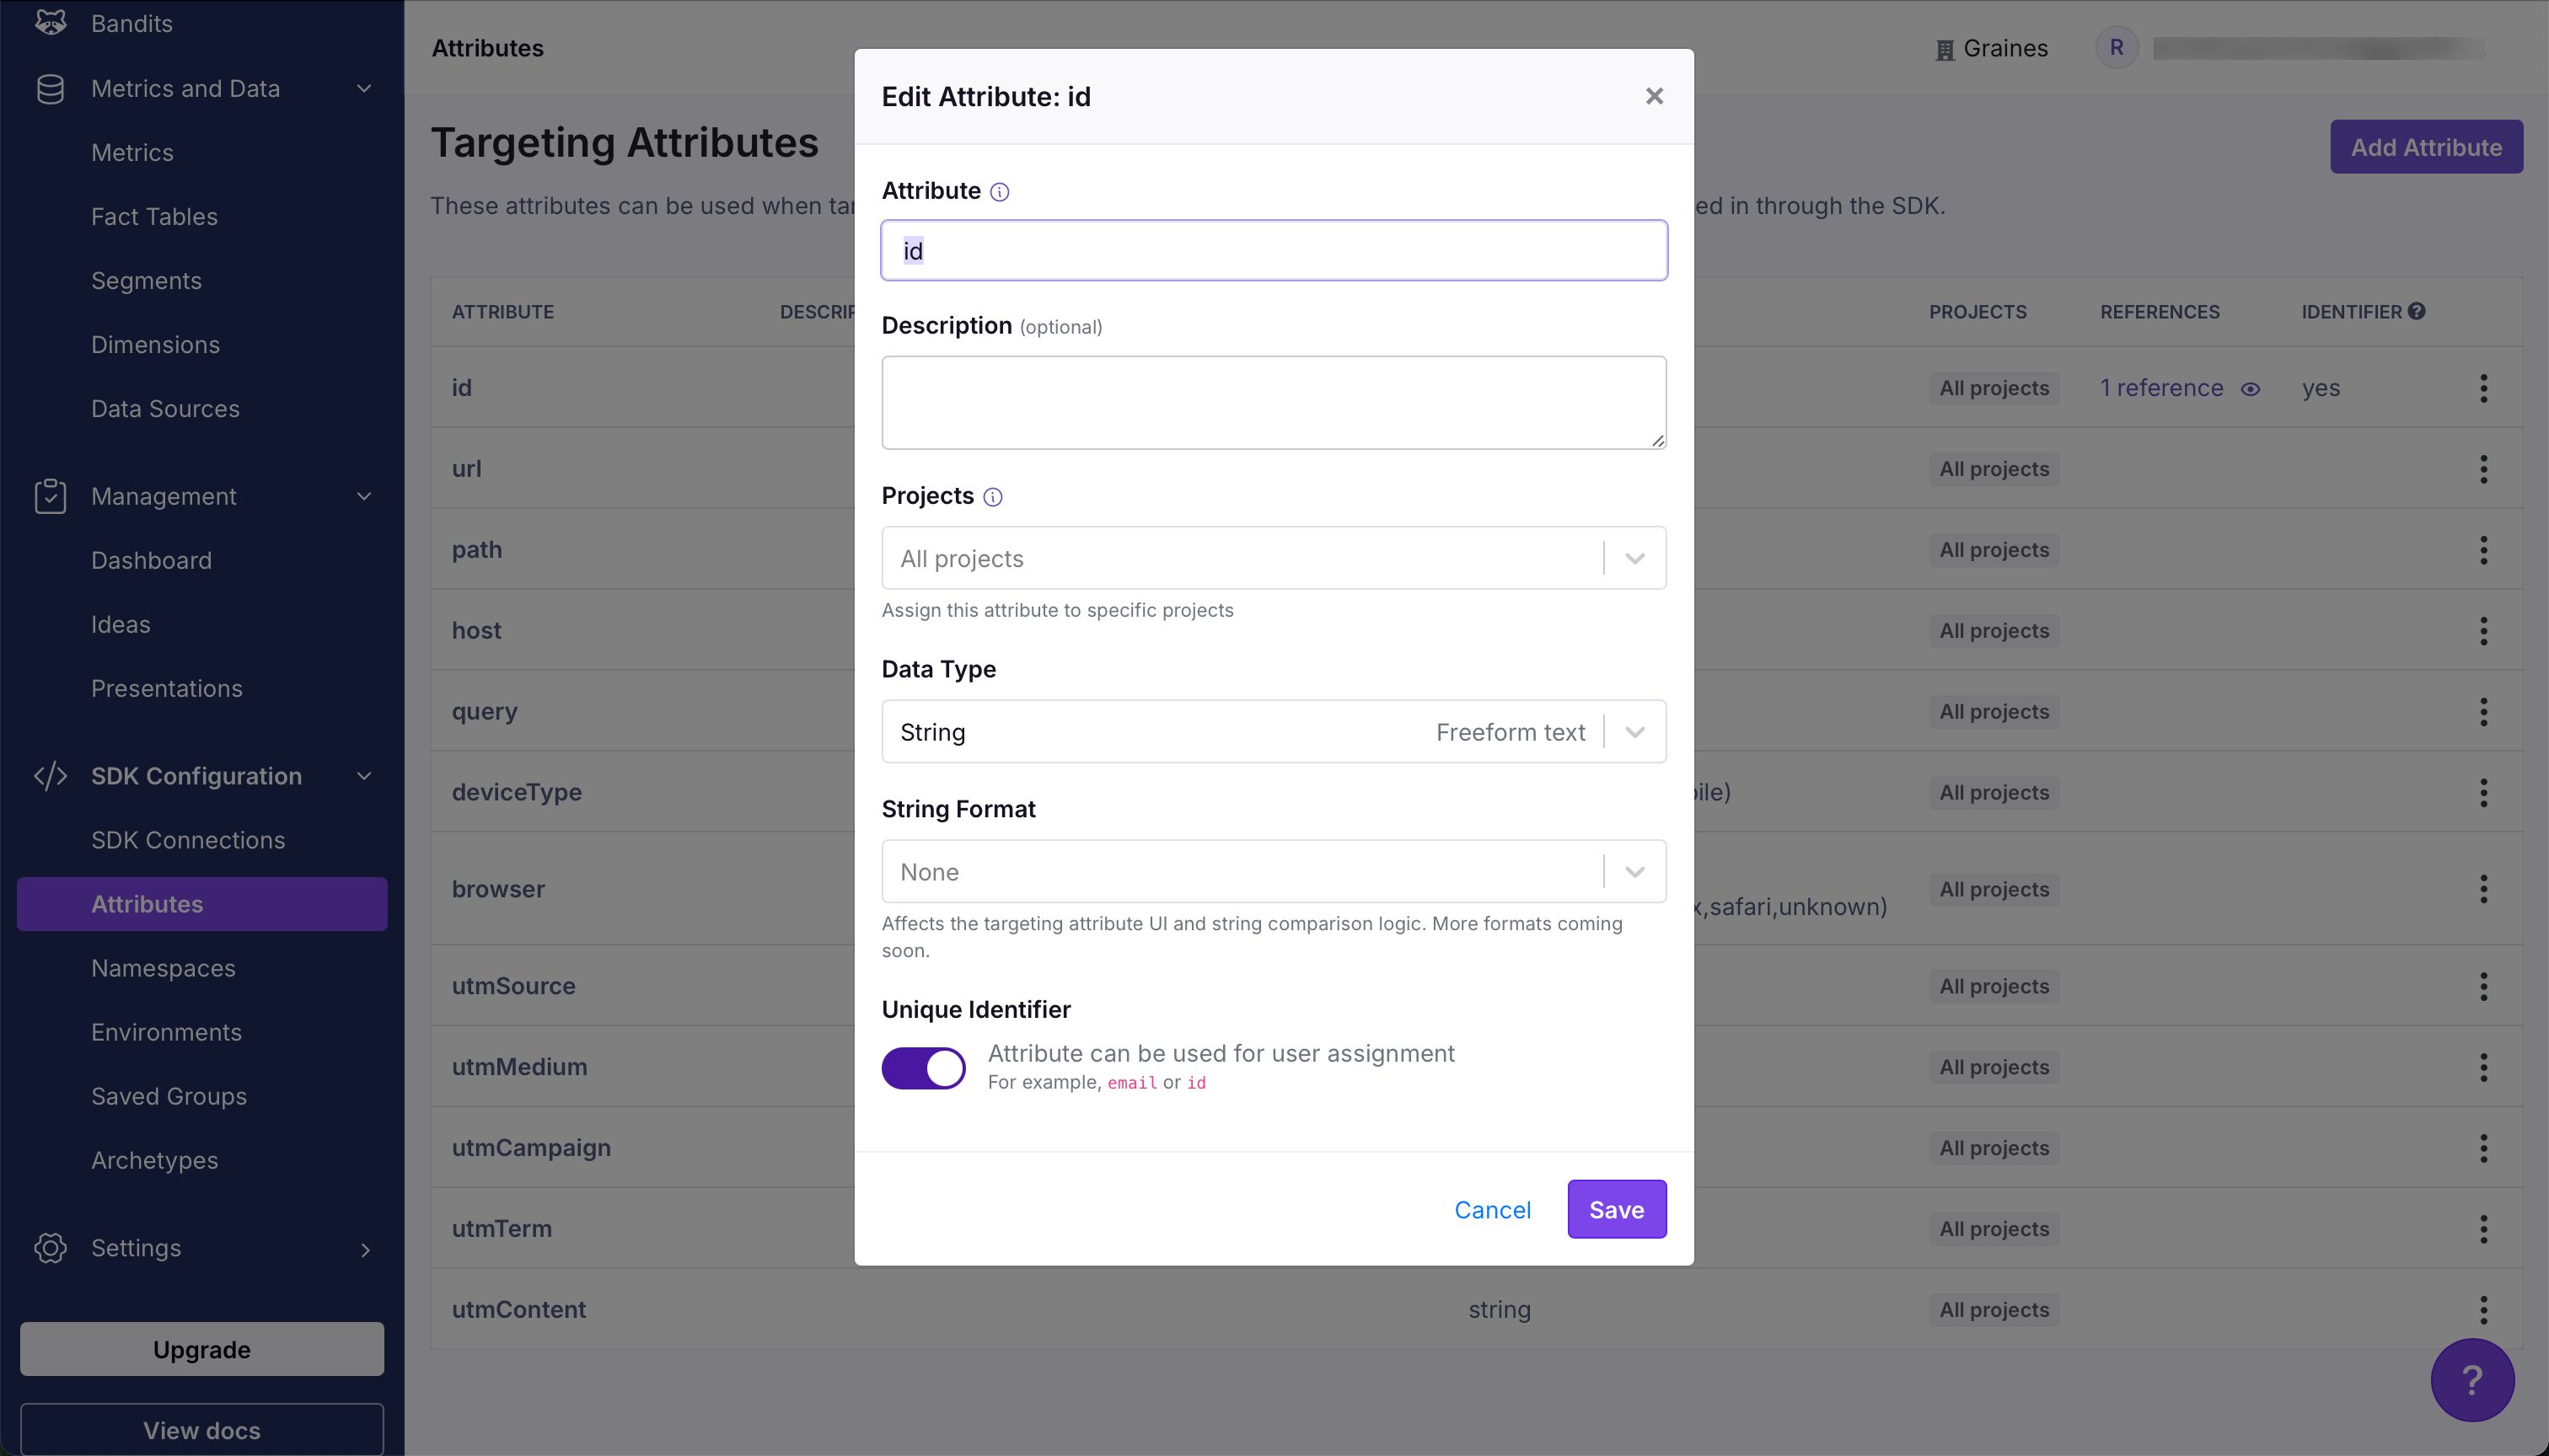
Task: Click the SDK Configuration code icon
Action: pos(51,776)
